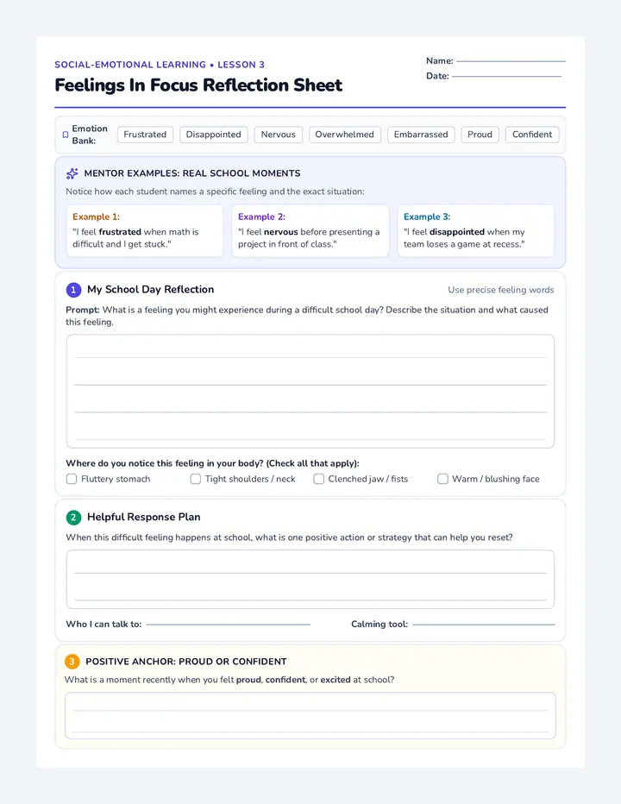Click the Positive Anchor writing box
This screenshot has height=804, width=621.
click(x=310, y=716)
